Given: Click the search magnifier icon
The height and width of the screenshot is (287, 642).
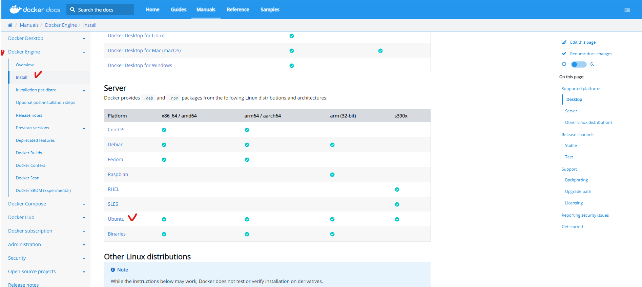Looking at the screenshot, I should point(73,10).
